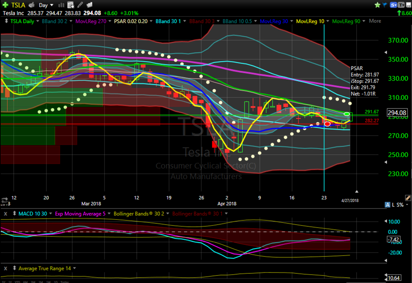Click the save disk icon at top right
Image resolution: width=412 pixels, height=283 pixels.
pyautogui.click(x=409, y=5)
